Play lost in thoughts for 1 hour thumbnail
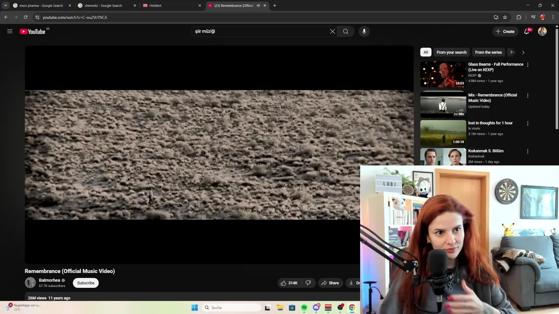Image resolution: width=559 pixels, height=314 pixels. [443, 133]
